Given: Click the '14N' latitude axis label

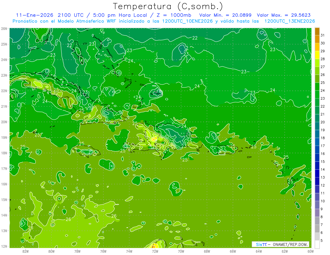Looking at the screenshot, I should 4,215.
